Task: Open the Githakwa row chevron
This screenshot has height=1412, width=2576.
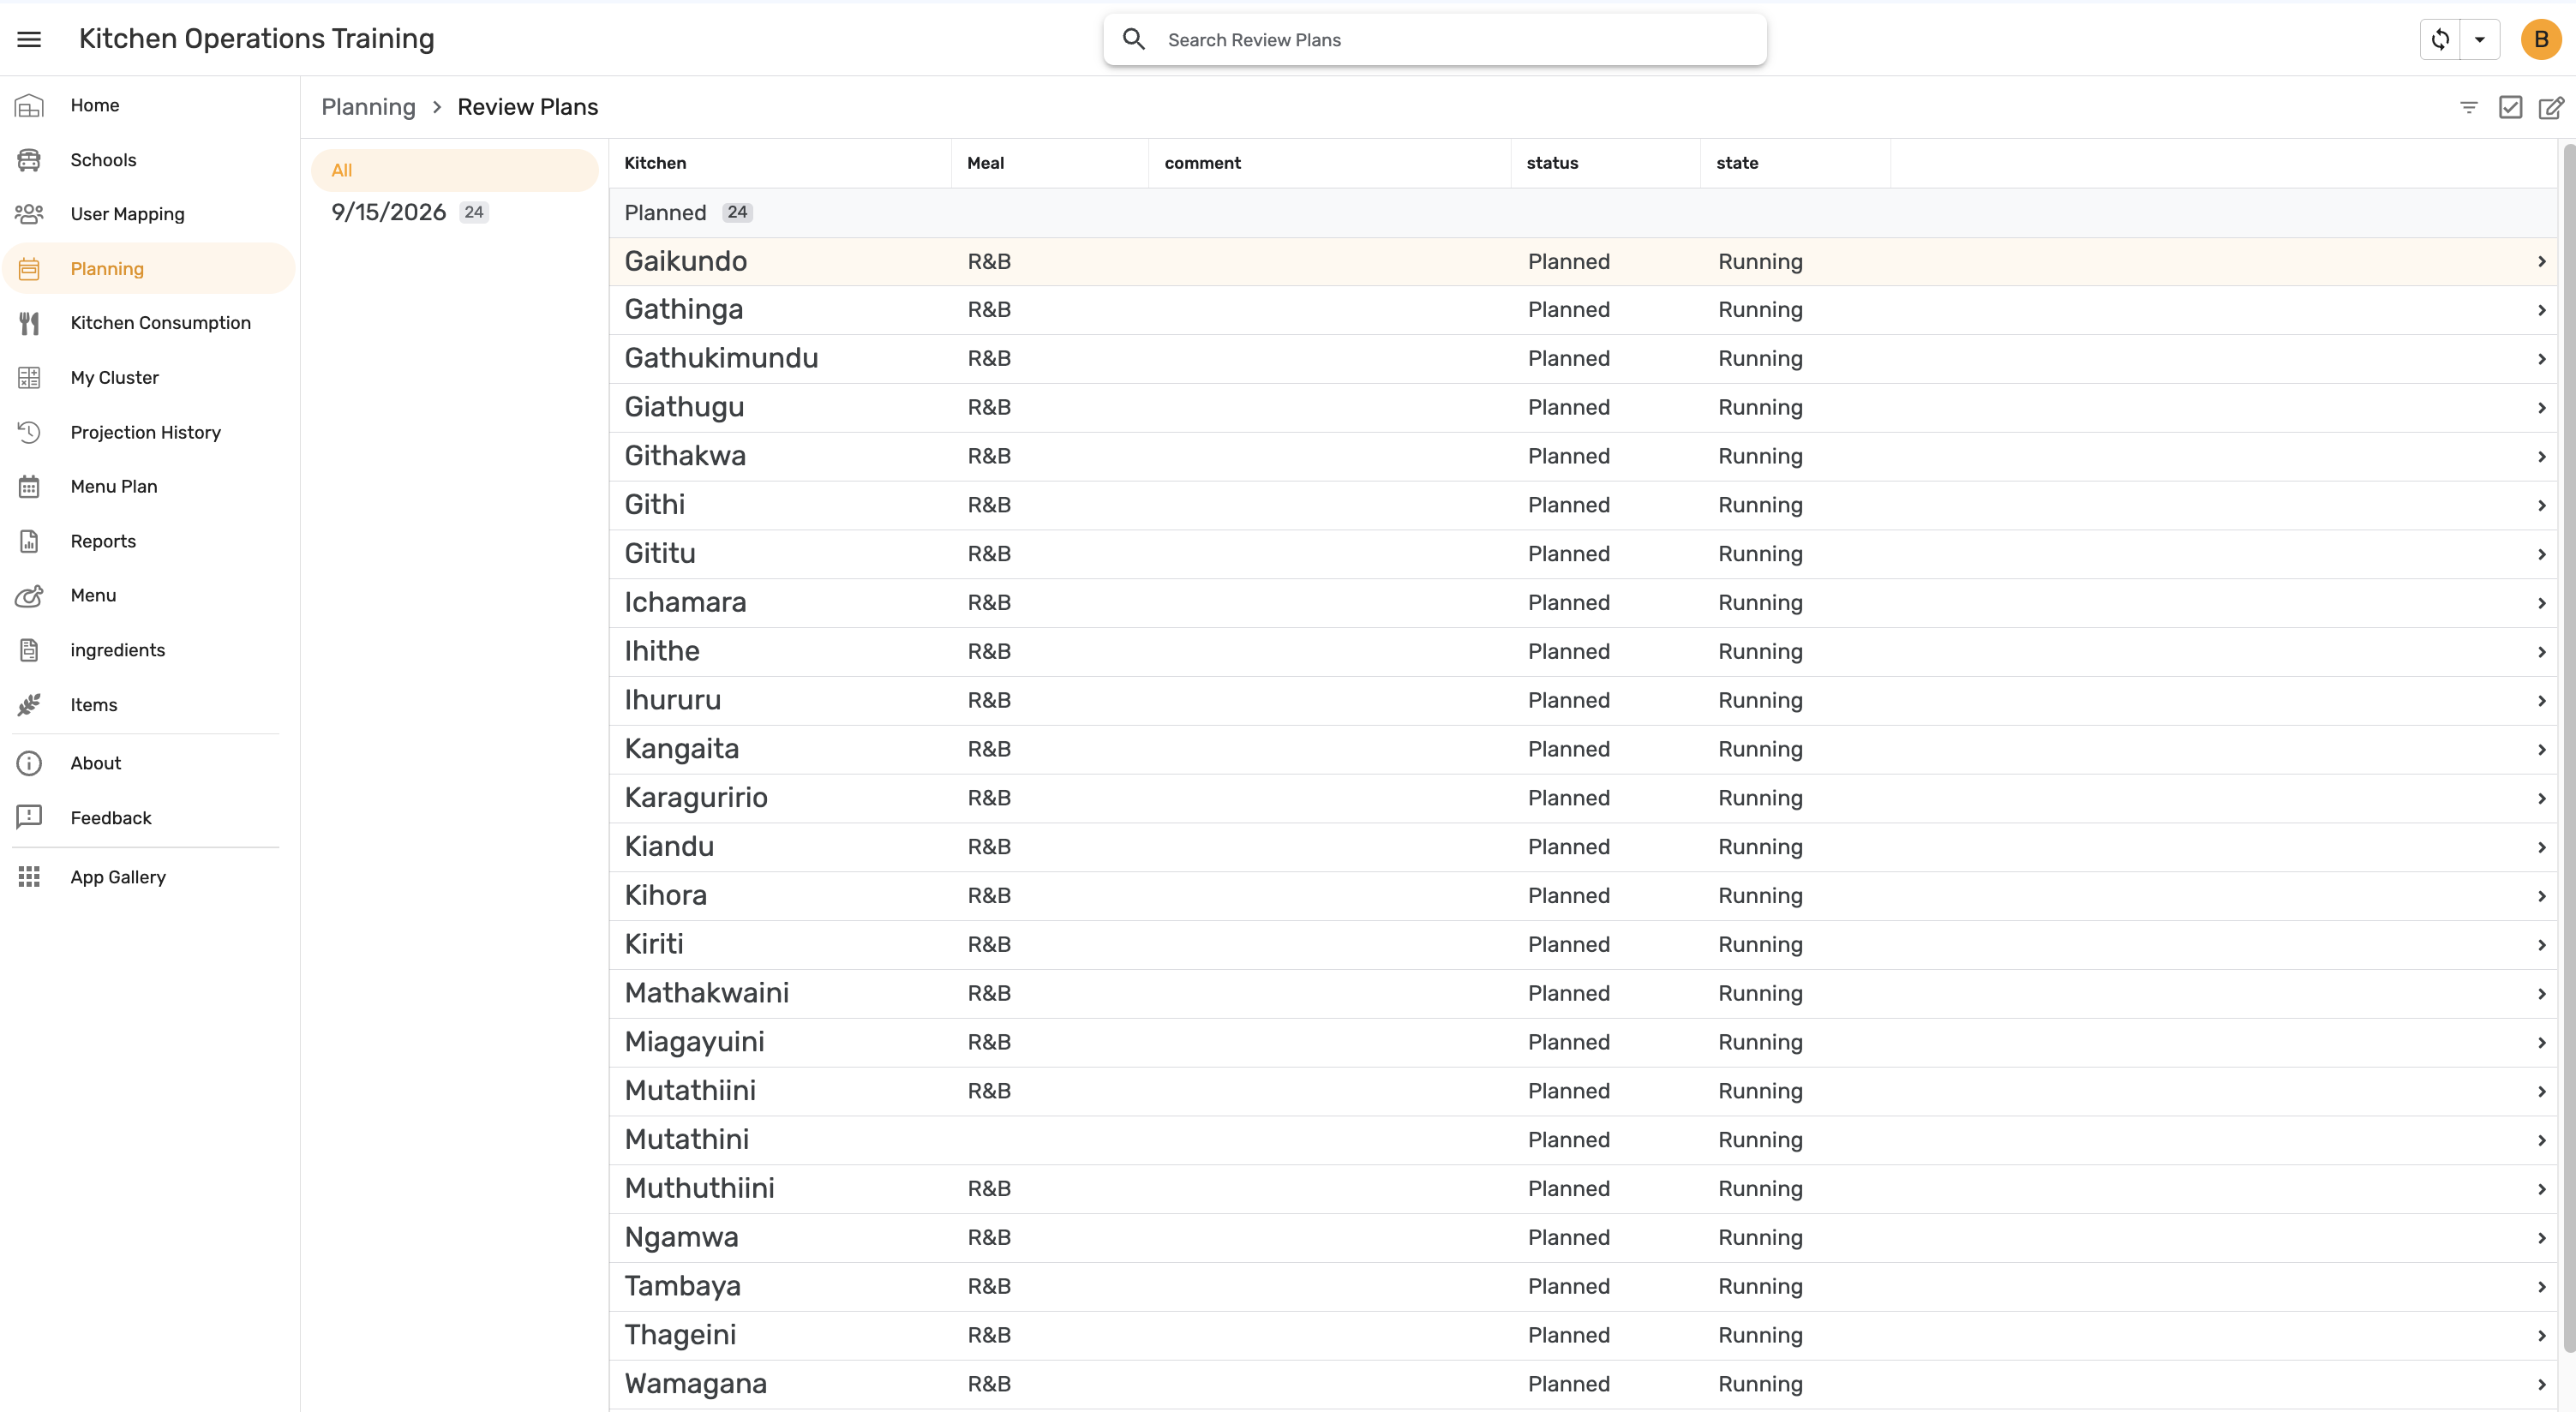Action: click(x=2541, y=457)
